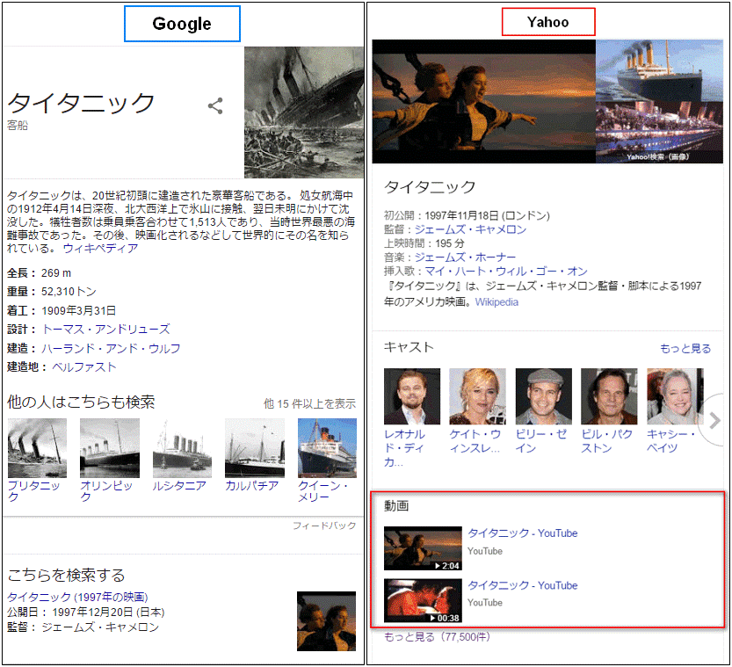Open the ウィキペディア link in Google description
Screen dimensions: 732x667
click(100, 249)
